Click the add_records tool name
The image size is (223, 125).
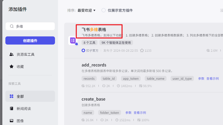pyautogui.click(x=94, y=65)
